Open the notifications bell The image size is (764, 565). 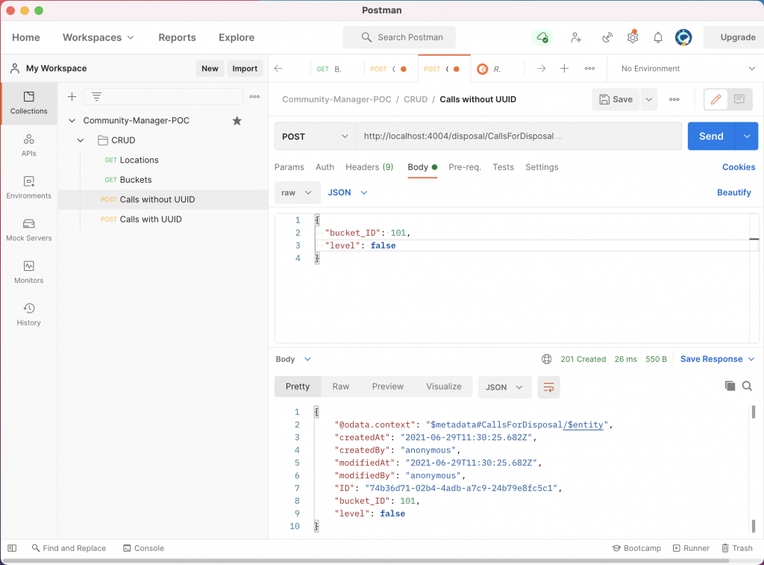[658, 37]
